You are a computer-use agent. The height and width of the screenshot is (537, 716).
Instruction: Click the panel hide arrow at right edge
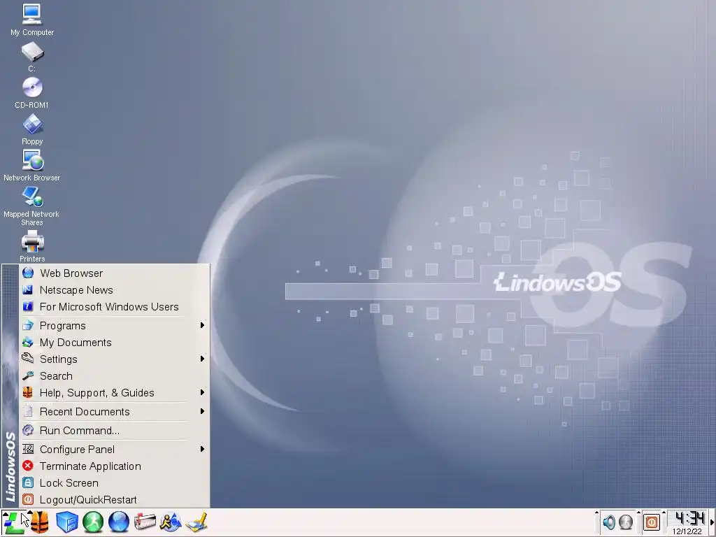713,522
